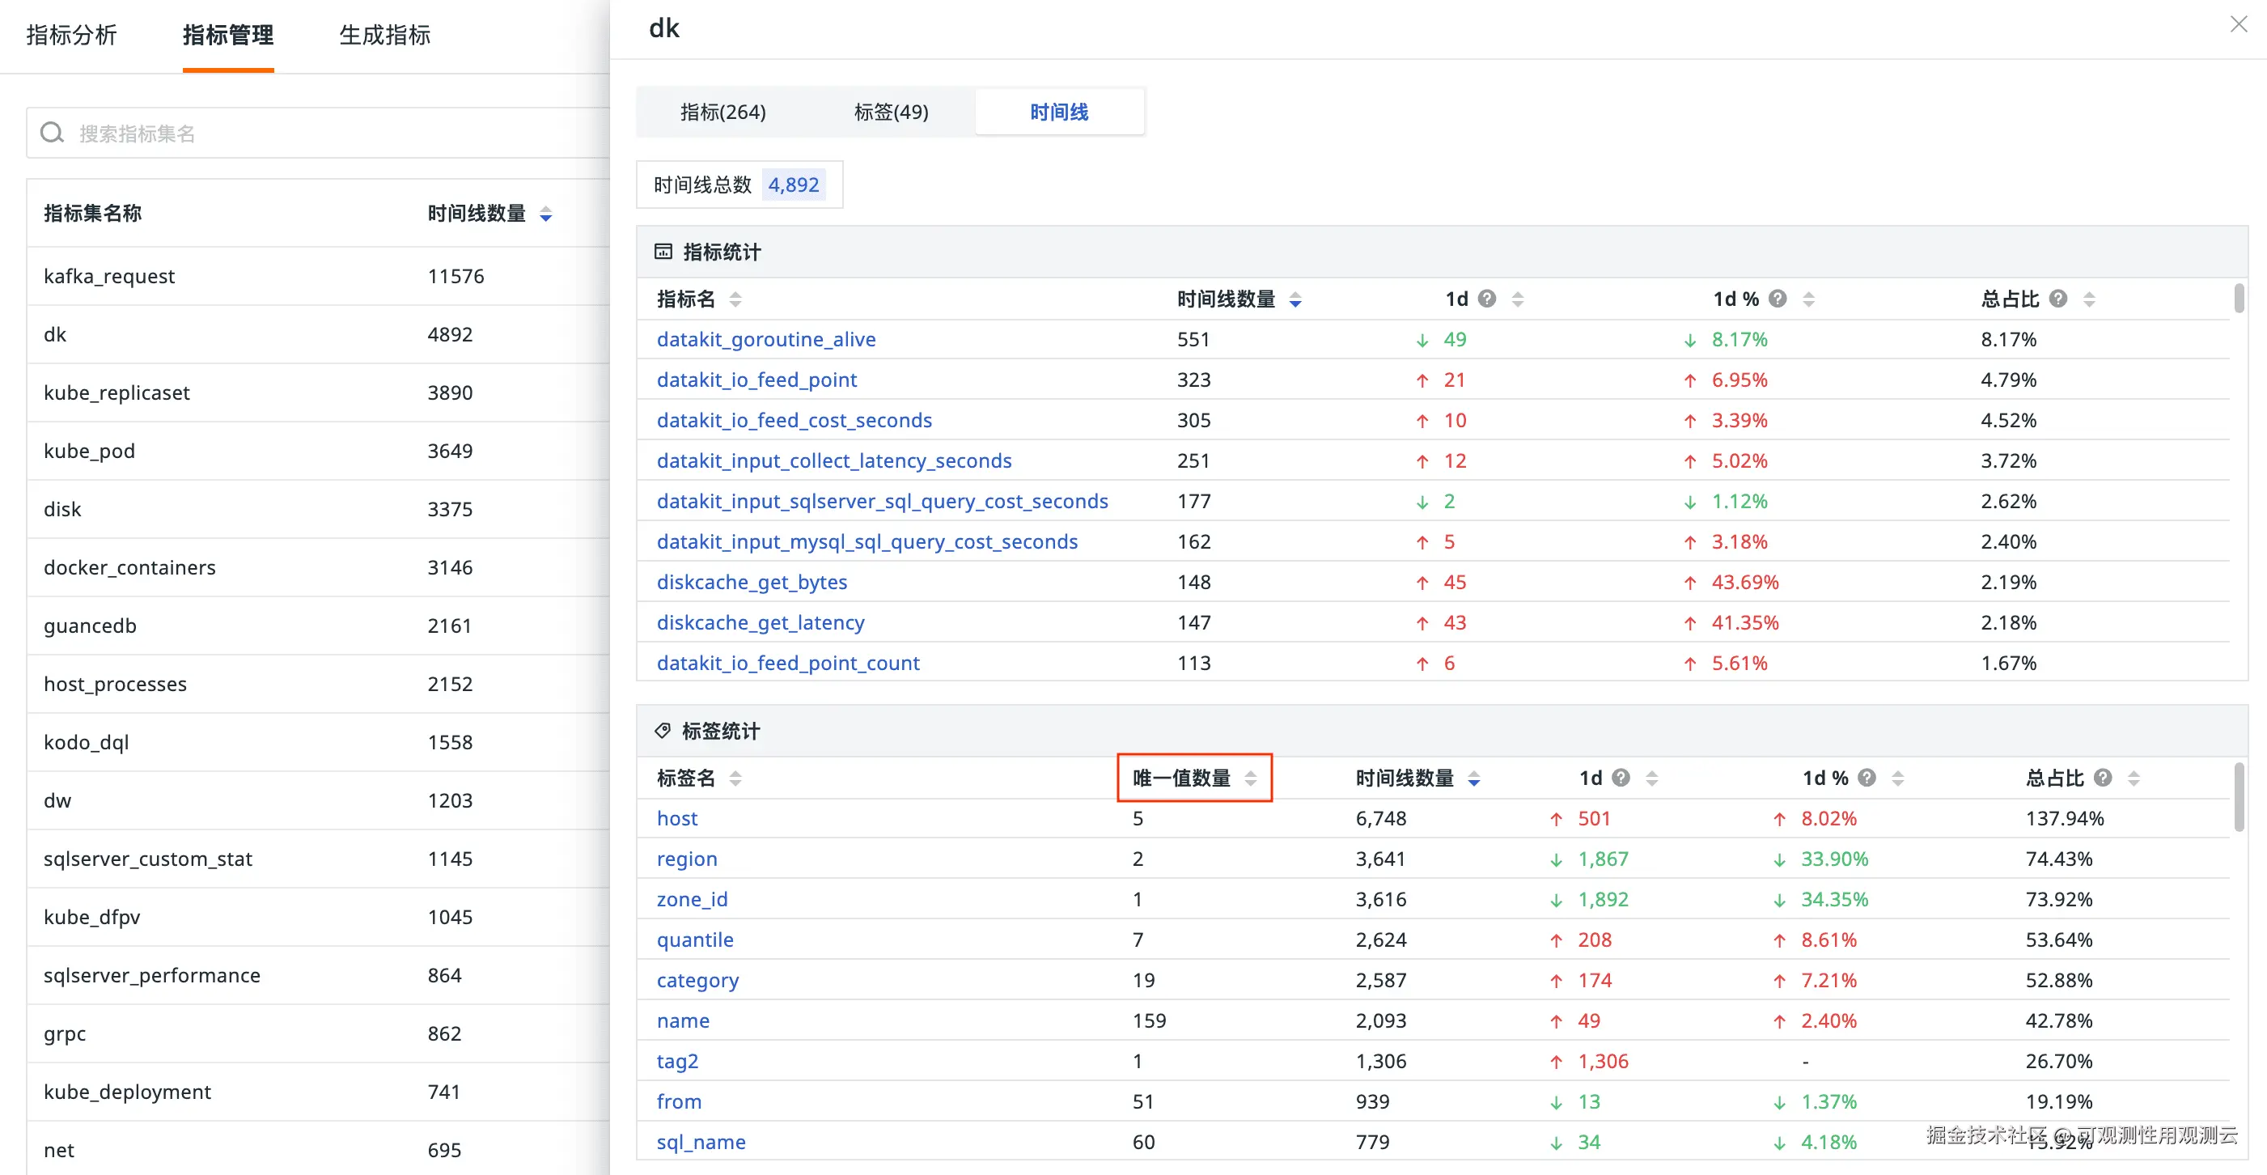Image resolution: width=2267 pixels, height=1175 pixels.
Task: Click help icon beside 1d in tag statistics
Action: tap(1621, 778)
